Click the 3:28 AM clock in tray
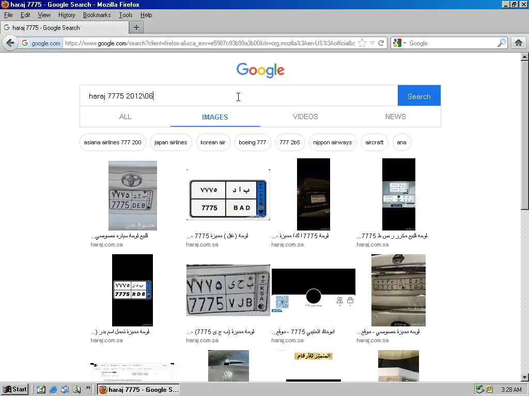The width and height of the screenshot is (529, 396). [511, 390]
